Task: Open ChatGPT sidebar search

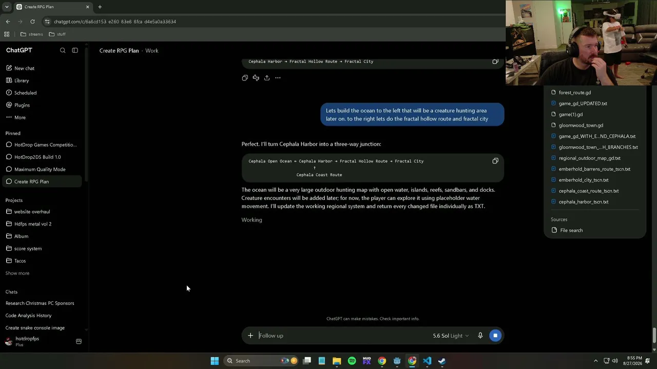Action: coord(63,50)
